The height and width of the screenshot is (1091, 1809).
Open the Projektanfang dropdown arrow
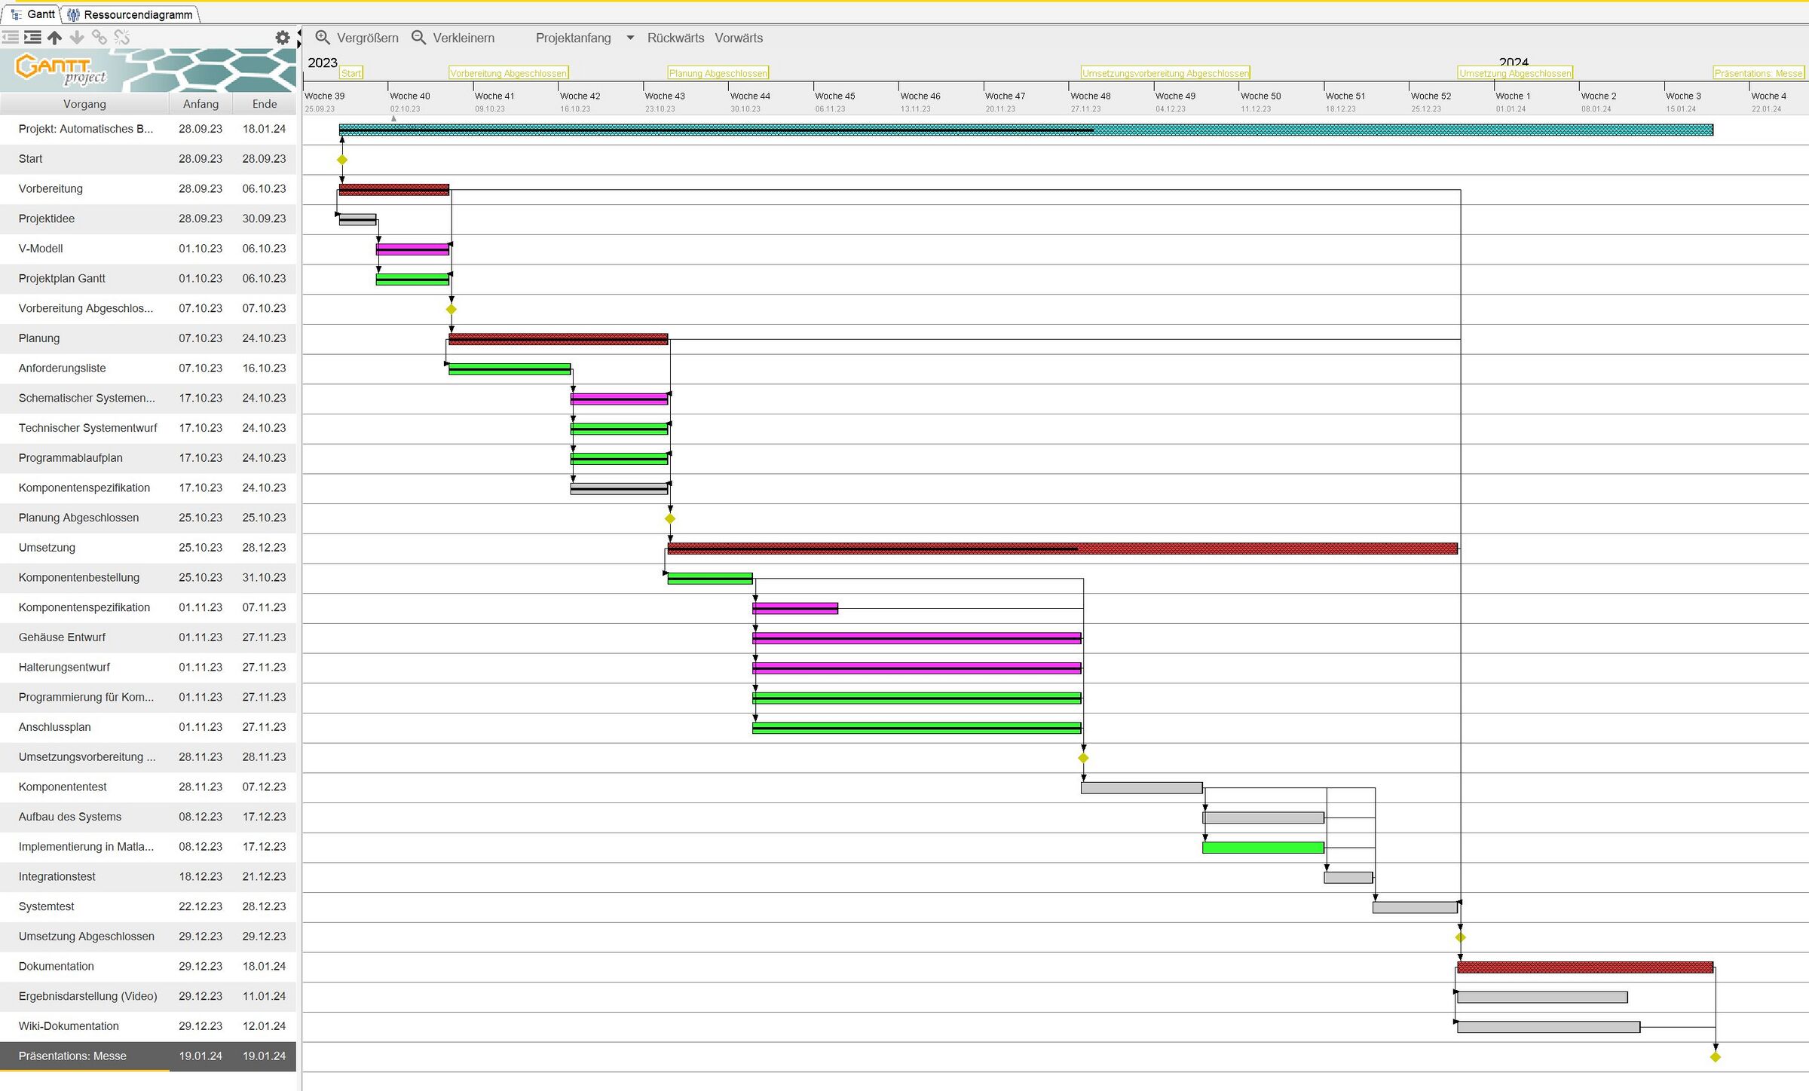pyautogui.click(x=630, y=38)
